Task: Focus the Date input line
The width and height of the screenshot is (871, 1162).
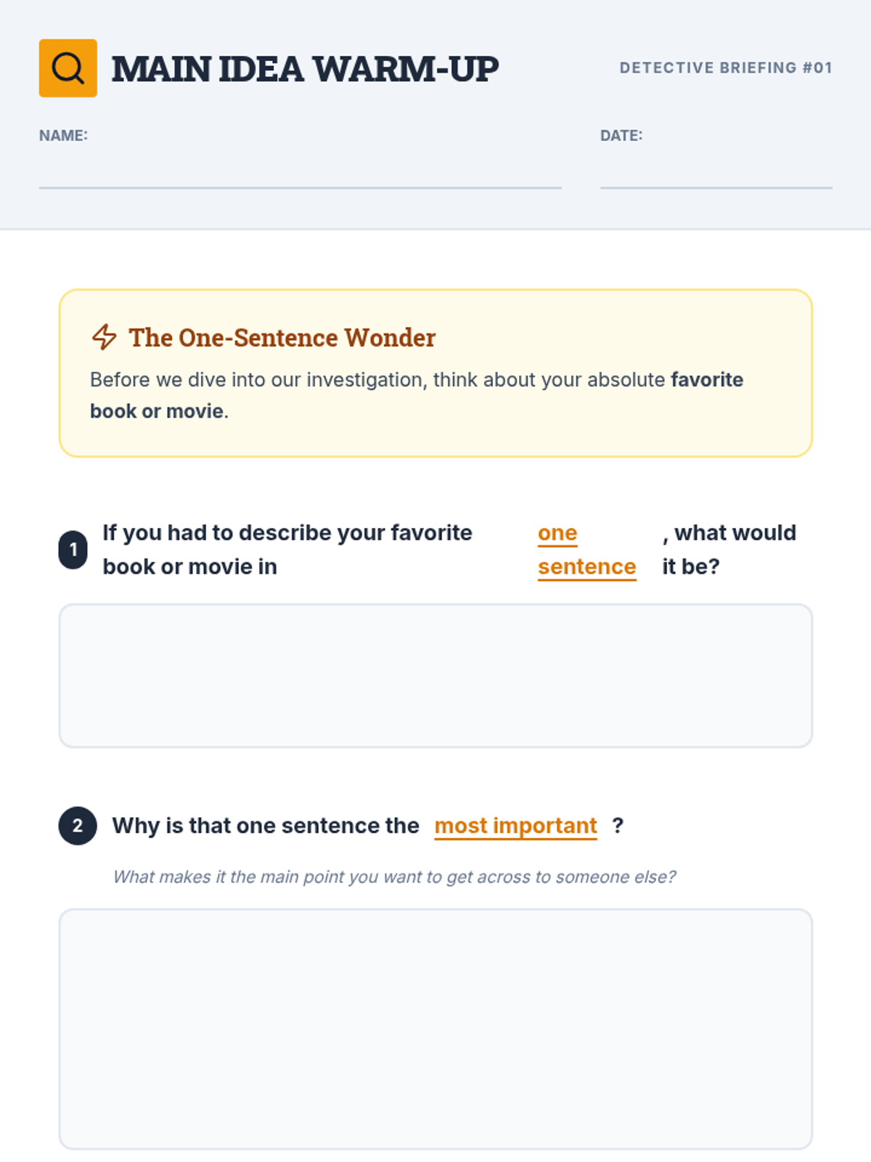Action: (x=716, y=174)
